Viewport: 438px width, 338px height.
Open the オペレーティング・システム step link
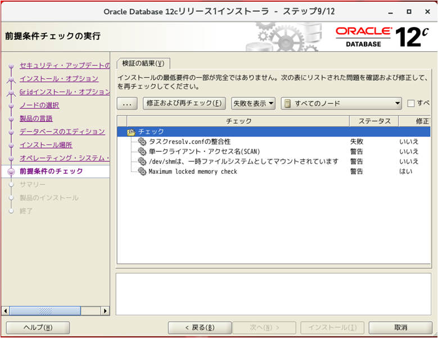[65, 158]
